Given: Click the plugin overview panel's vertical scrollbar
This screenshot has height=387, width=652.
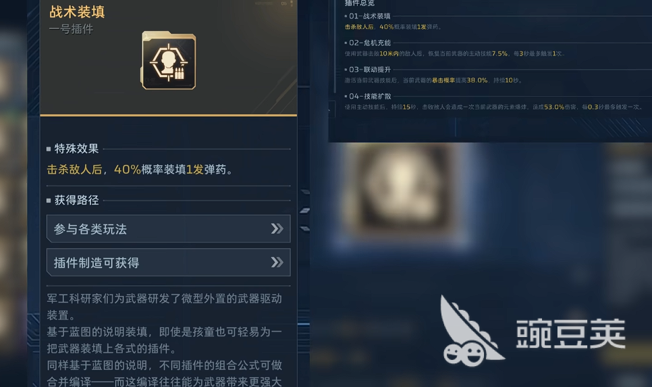Looking at the screenshot, I should (335, 47).
